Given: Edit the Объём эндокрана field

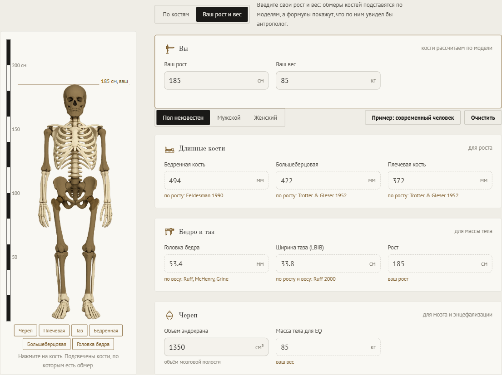Looking at the screenshot, I should [216, 347].
